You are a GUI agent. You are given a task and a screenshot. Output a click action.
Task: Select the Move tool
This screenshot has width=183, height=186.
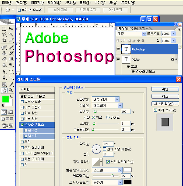tap(11, 29)
